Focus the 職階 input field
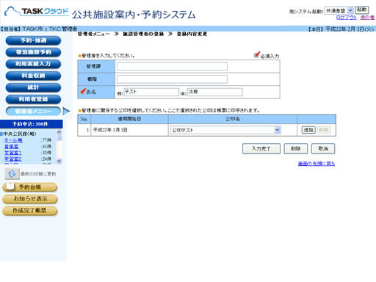 (x=172, y=79)
